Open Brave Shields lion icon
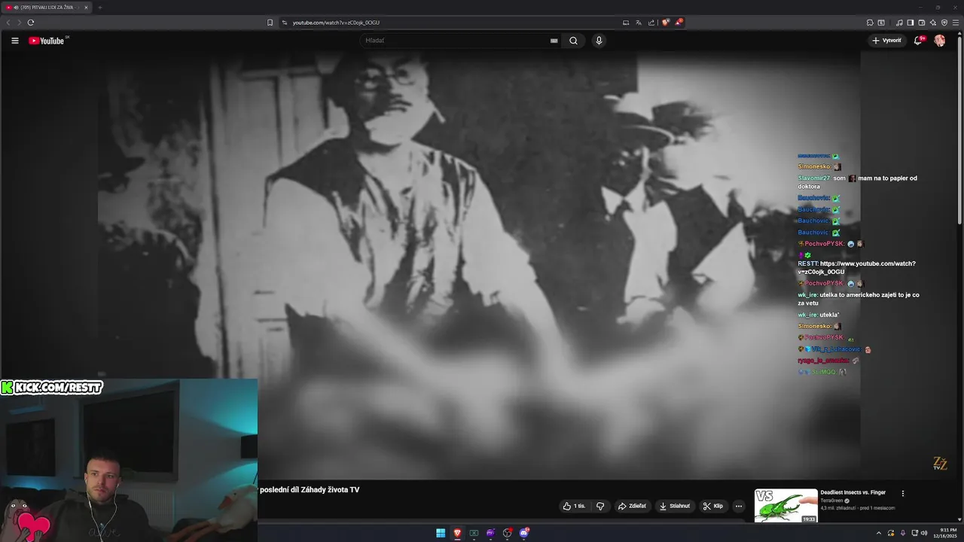The height and width of the screenshot is (542, 964). pos(666,23)
